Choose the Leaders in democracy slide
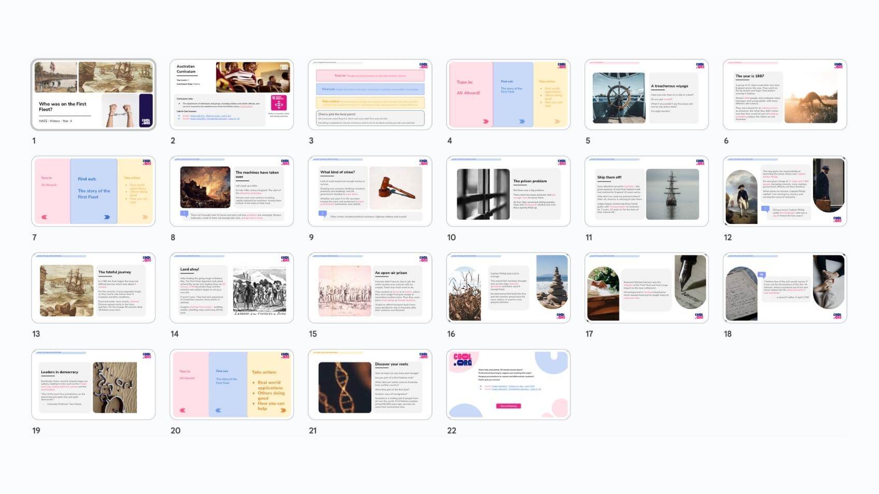Image resolution: width=879 pixels, height=494 pixels. point(93,384)
